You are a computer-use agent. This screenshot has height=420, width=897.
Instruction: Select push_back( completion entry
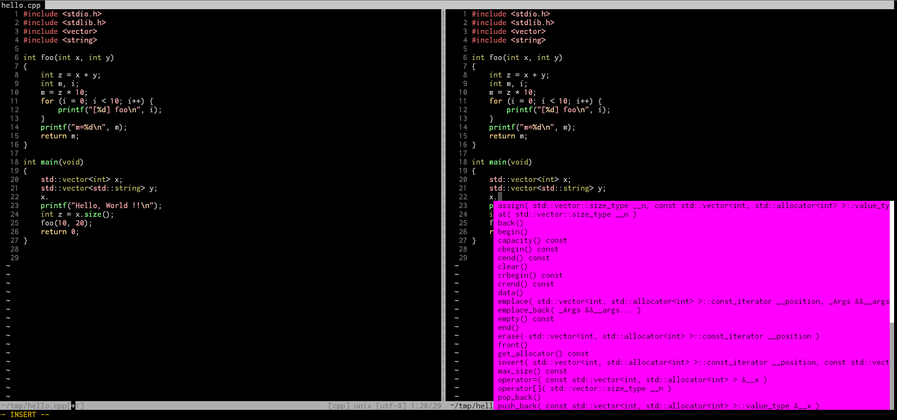tap(691, 406)
